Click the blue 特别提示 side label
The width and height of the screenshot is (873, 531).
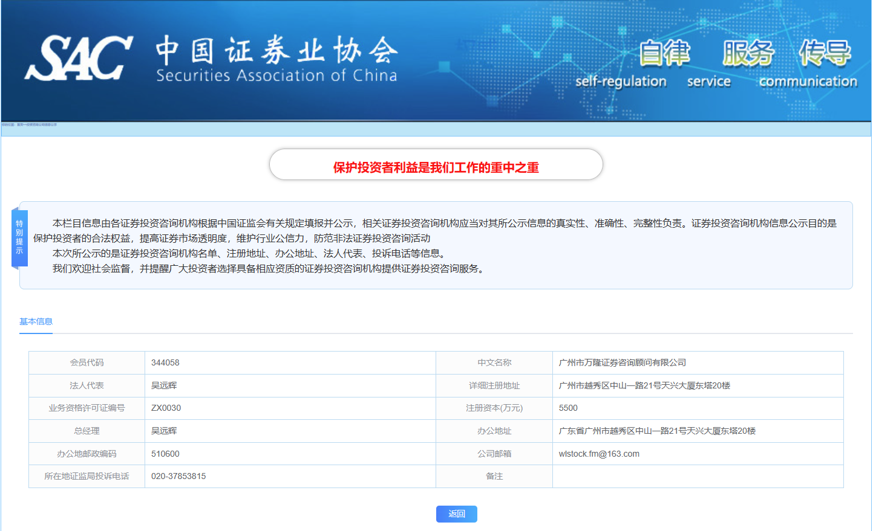[x=19, y=237]
